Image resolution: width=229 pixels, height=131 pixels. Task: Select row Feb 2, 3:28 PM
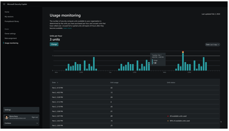pos(135,97)
